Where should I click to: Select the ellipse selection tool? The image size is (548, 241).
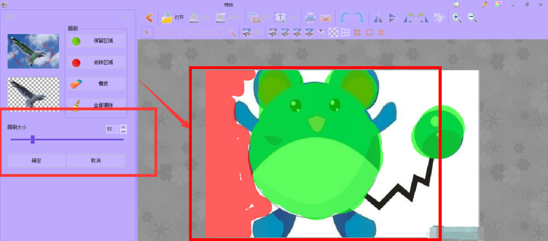click(x=183, y=32)
